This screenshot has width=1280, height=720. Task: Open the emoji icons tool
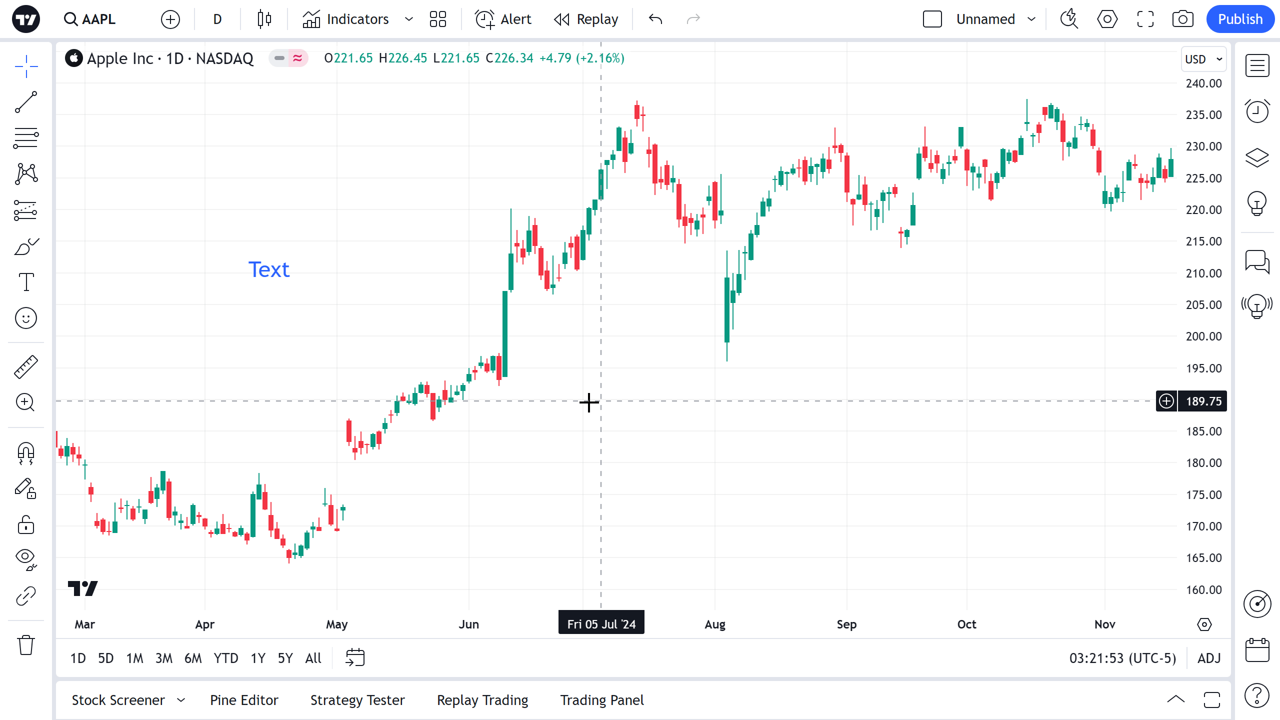[x=26, y=318]
